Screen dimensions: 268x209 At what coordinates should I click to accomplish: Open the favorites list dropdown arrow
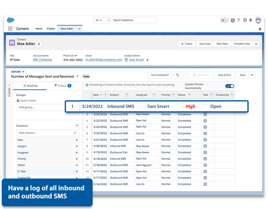pyautogui.click(x=227, y=20)
